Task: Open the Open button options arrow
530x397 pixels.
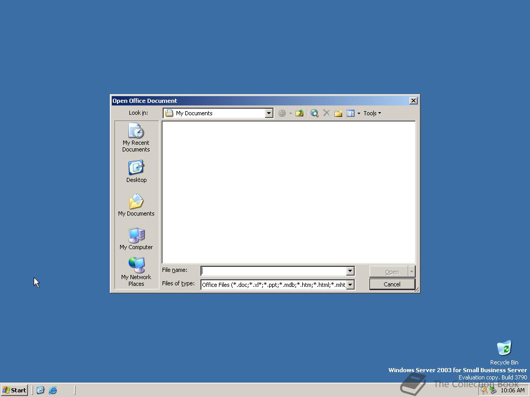Action: [x=411, y=271]
